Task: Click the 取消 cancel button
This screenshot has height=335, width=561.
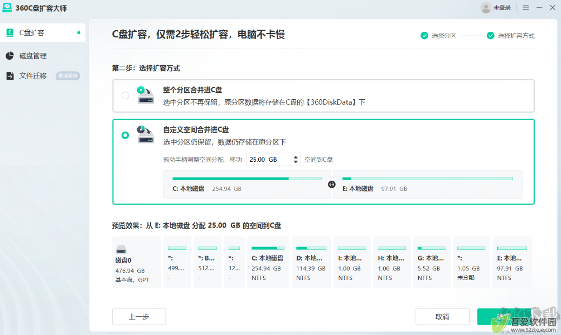Action: click(443, 317)
